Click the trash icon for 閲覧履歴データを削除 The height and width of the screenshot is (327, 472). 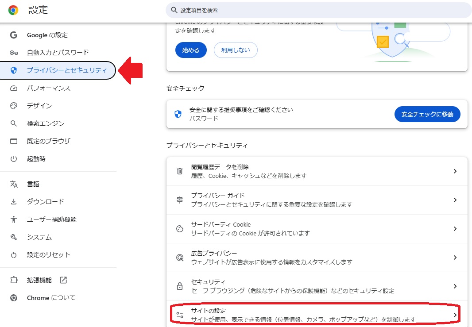pos(180,171)
